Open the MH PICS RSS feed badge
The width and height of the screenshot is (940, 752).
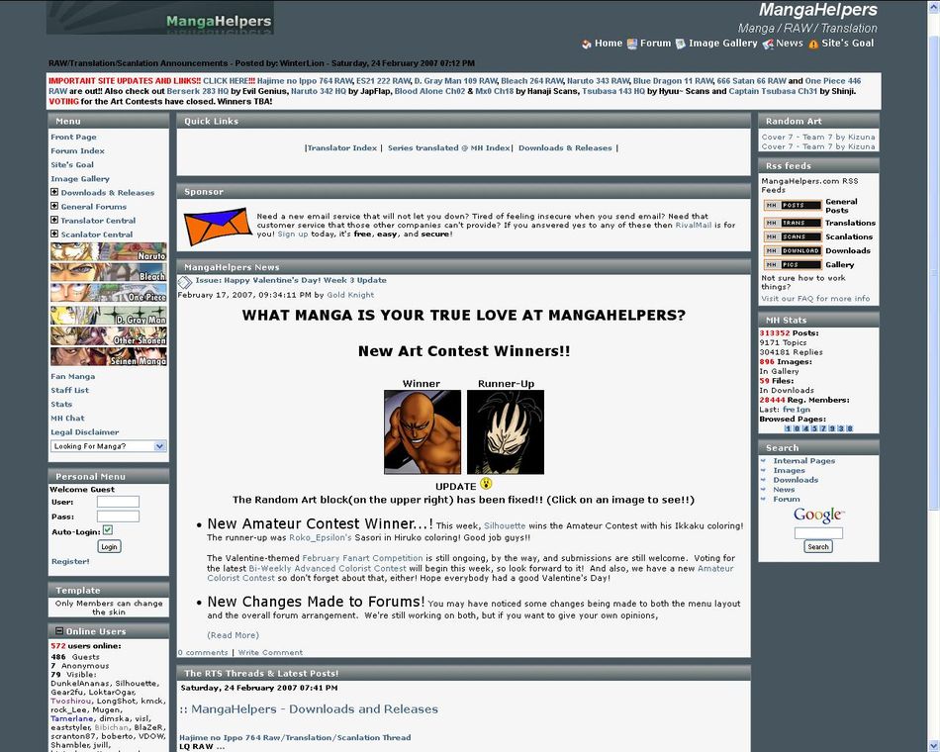792,264
